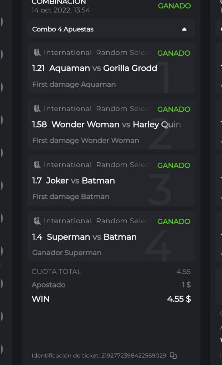Open Wonder Woman vs Harley Quinn match
Screen dimensions: 222x365
tap(116, 125)
